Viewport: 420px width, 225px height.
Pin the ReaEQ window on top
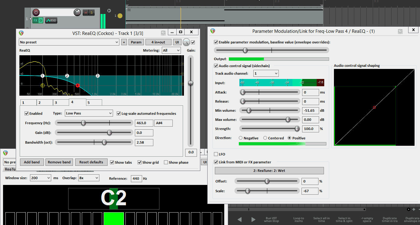coord(163,32)
